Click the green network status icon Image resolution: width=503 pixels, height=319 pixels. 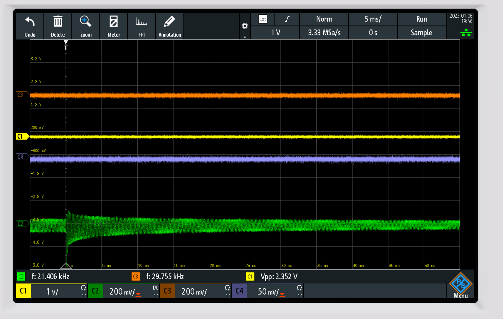(466, 32)
